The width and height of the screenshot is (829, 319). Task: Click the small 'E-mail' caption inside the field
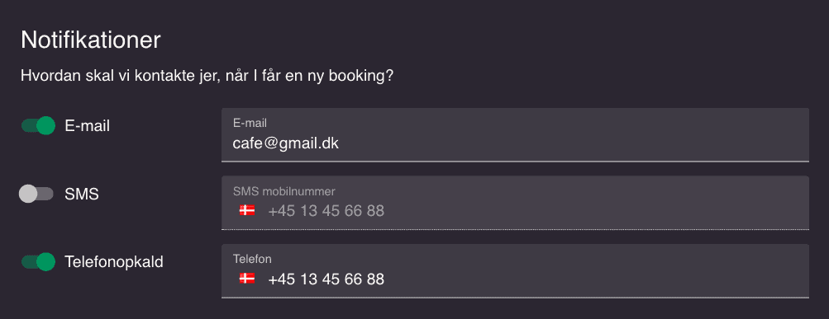(250, 123)
